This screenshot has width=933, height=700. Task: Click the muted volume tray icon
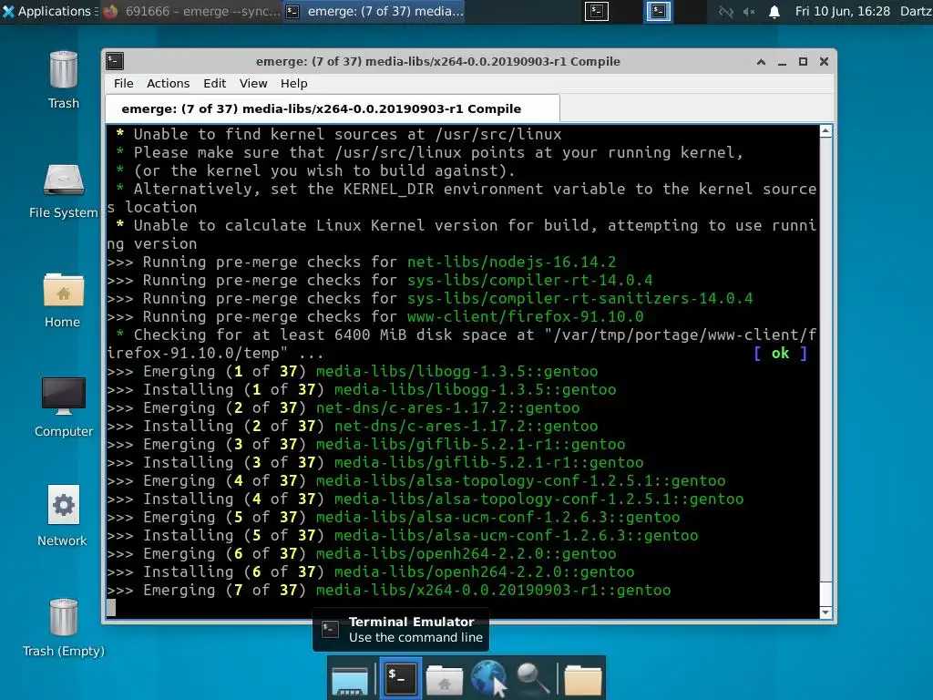[749, 11]
